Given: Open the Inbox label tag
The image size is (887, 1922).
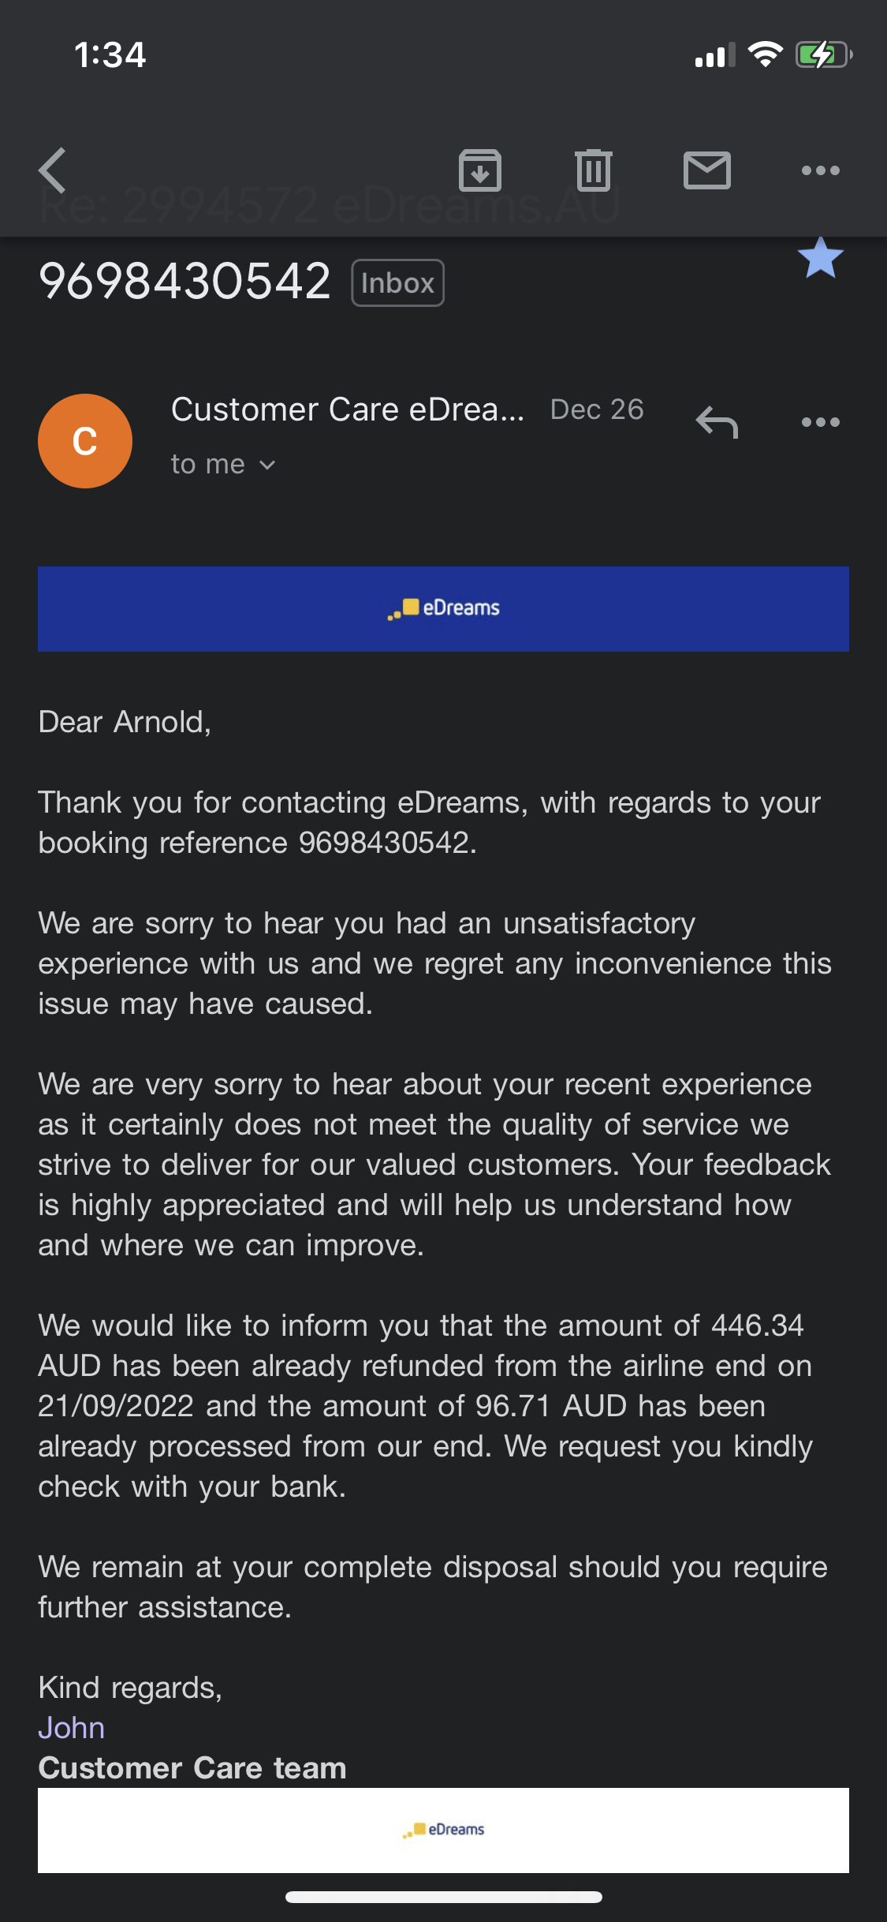Looking at the screenshot, I should pos(398,282).
